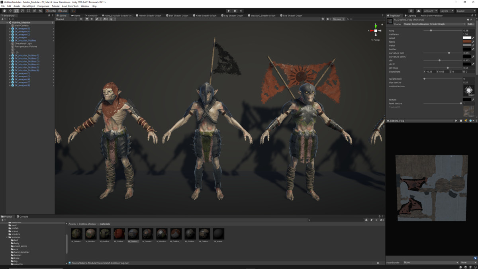This screenshot has height=269, width=478.
Task: Open the custom editor tools icon
Action: (x=40, y=11)
